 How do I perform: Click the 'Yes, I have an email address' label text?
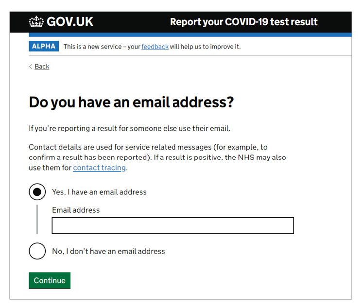click(x=99, y=192)
